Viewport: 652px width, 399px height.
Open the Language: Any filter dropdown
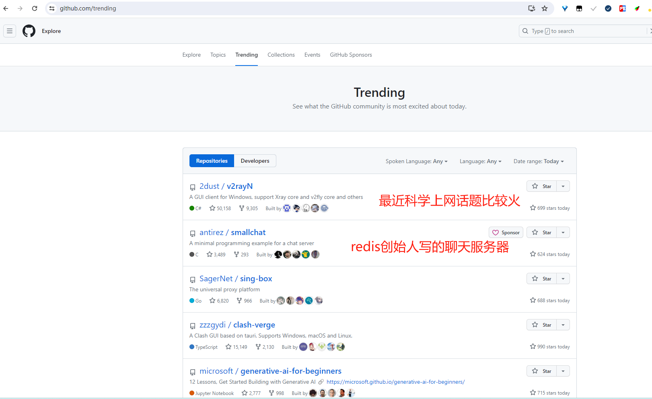481,161
